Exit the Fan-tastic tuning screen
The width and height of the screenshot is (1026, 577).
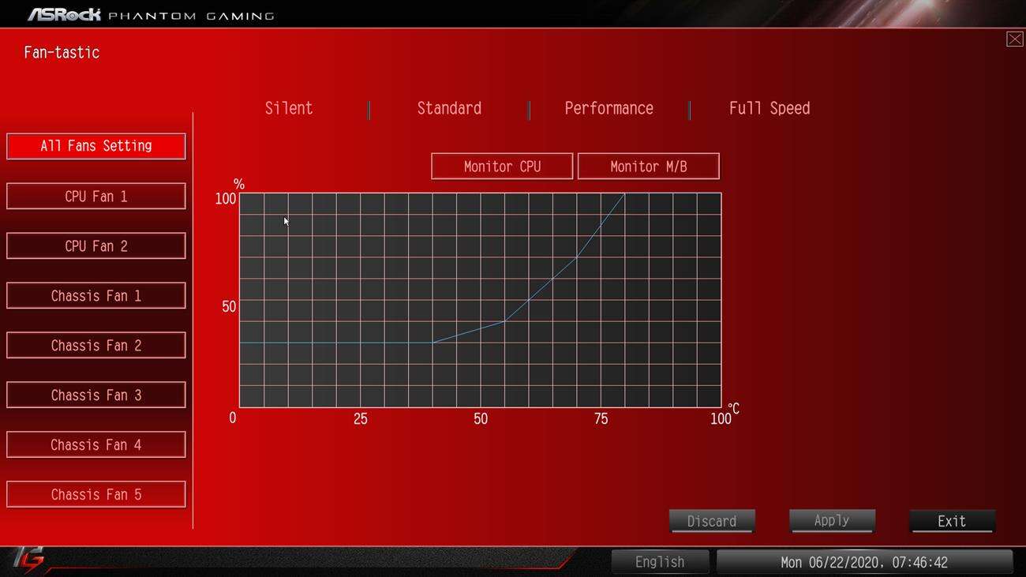[952, 521]
